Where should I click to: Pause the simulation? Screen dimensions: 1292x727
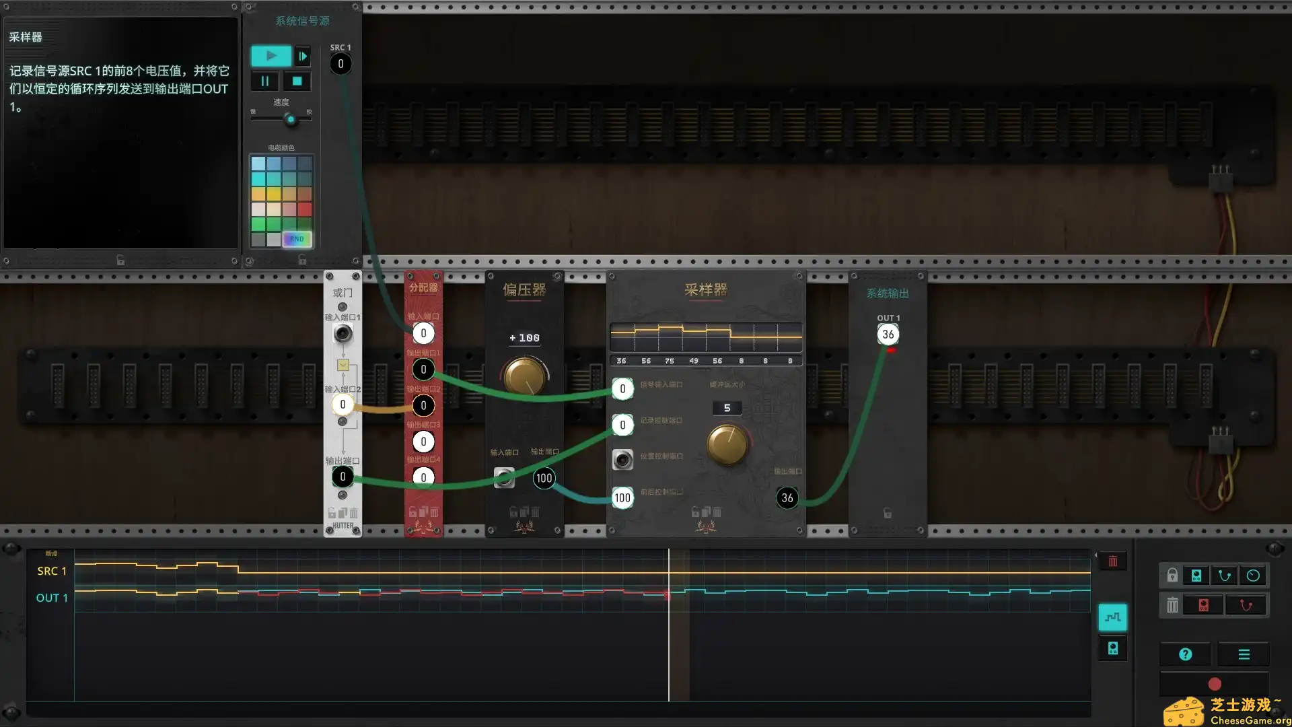point(265,81)
